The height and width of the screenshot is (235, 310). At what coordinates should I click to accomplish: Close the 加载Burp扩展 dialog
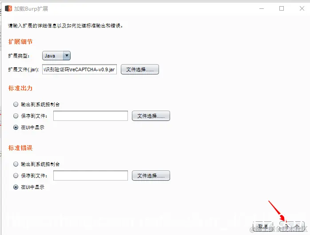pyautogui.click(x=302, y=8)
